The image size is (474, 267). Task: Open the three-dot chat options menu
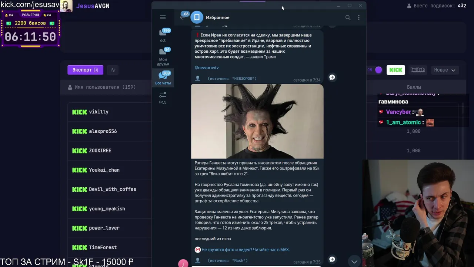358,17
